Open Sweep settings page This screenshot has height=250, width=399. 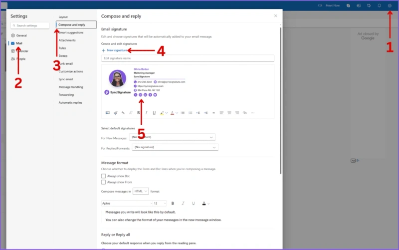click(x=63, y=56)
